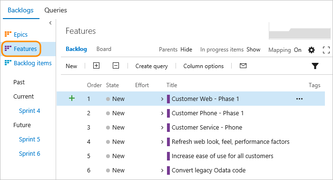Image resolution: width=333 pixels, height=180 pixels.
Task: Select Refresh web look, feel, performance factors
Action: point(230,142)
